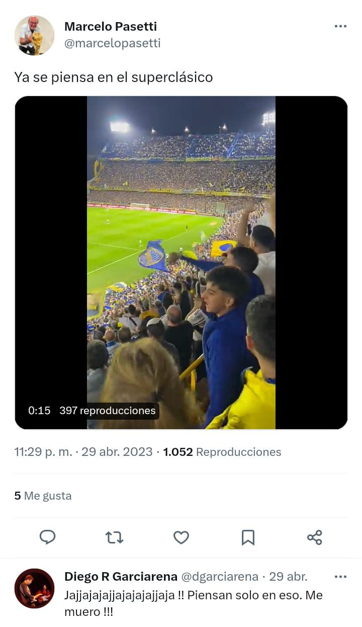This screenshot has width=362, height=627.
Task: Click the 29 abr. date on the reply
Action: click(288, 577)
